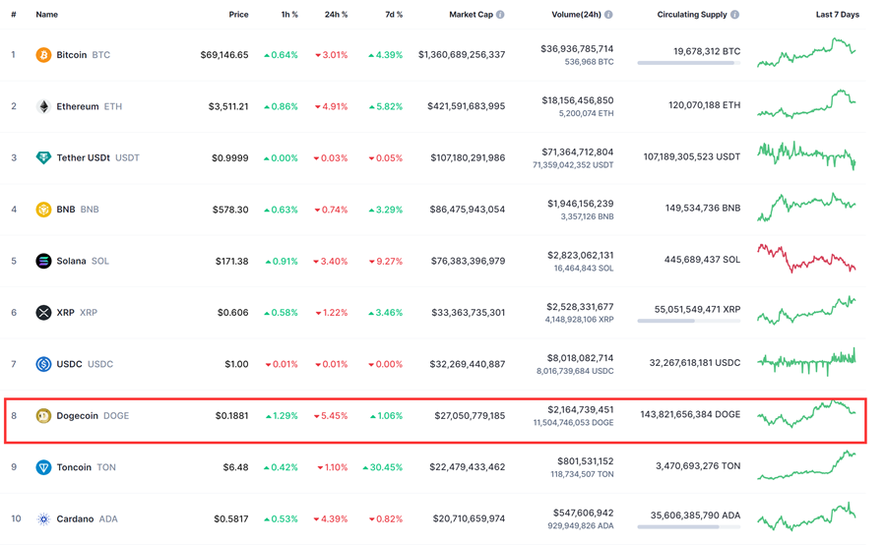Screen dimensions: 886x545
Task: Sort by Market Cap column header
Action: (x=472, y=15)
